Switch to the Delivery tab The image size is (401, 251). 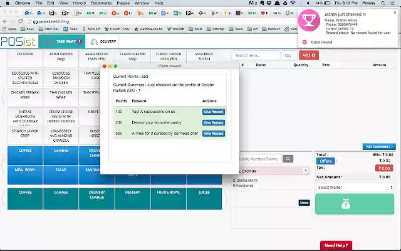pyautogui.click(x=103, y=41)
